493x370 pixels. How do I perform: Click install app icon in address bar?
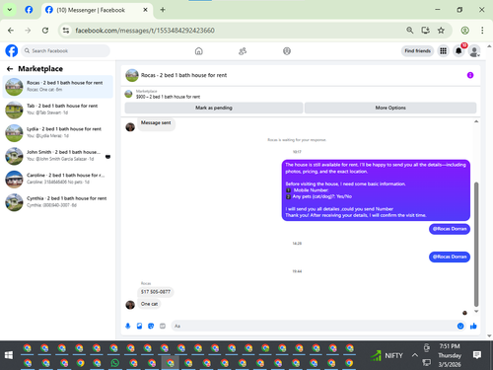tap(425, 31)
